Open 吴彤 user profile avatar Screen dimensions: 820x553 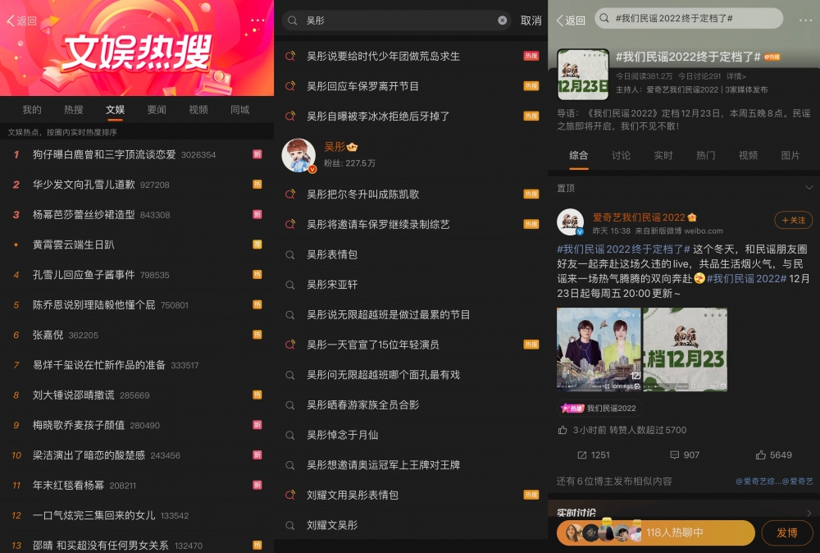[x=298, y=155]
